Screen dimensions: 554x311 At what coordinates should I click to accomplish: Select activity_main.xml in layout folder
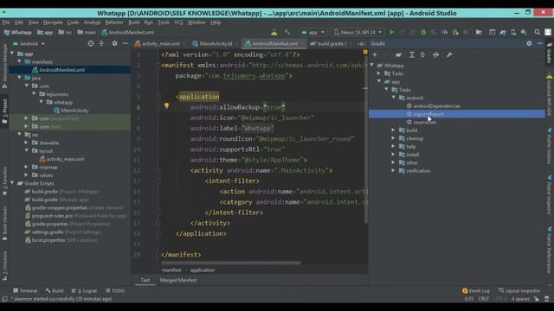(65, 159)
